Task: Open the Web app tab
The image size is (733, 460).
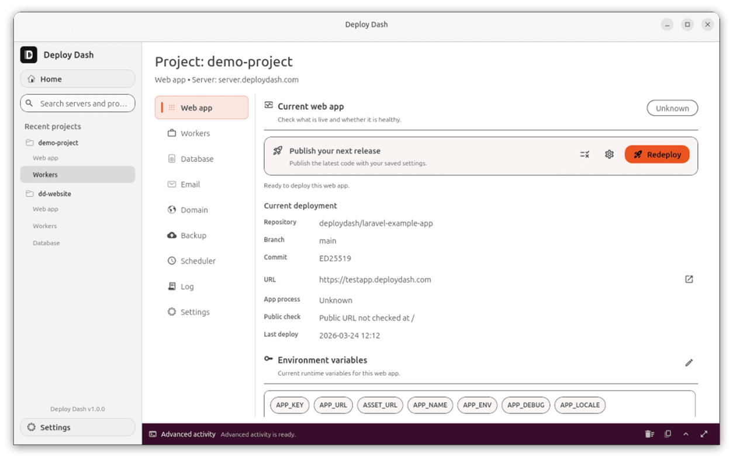Action: (x=202, y=108)
